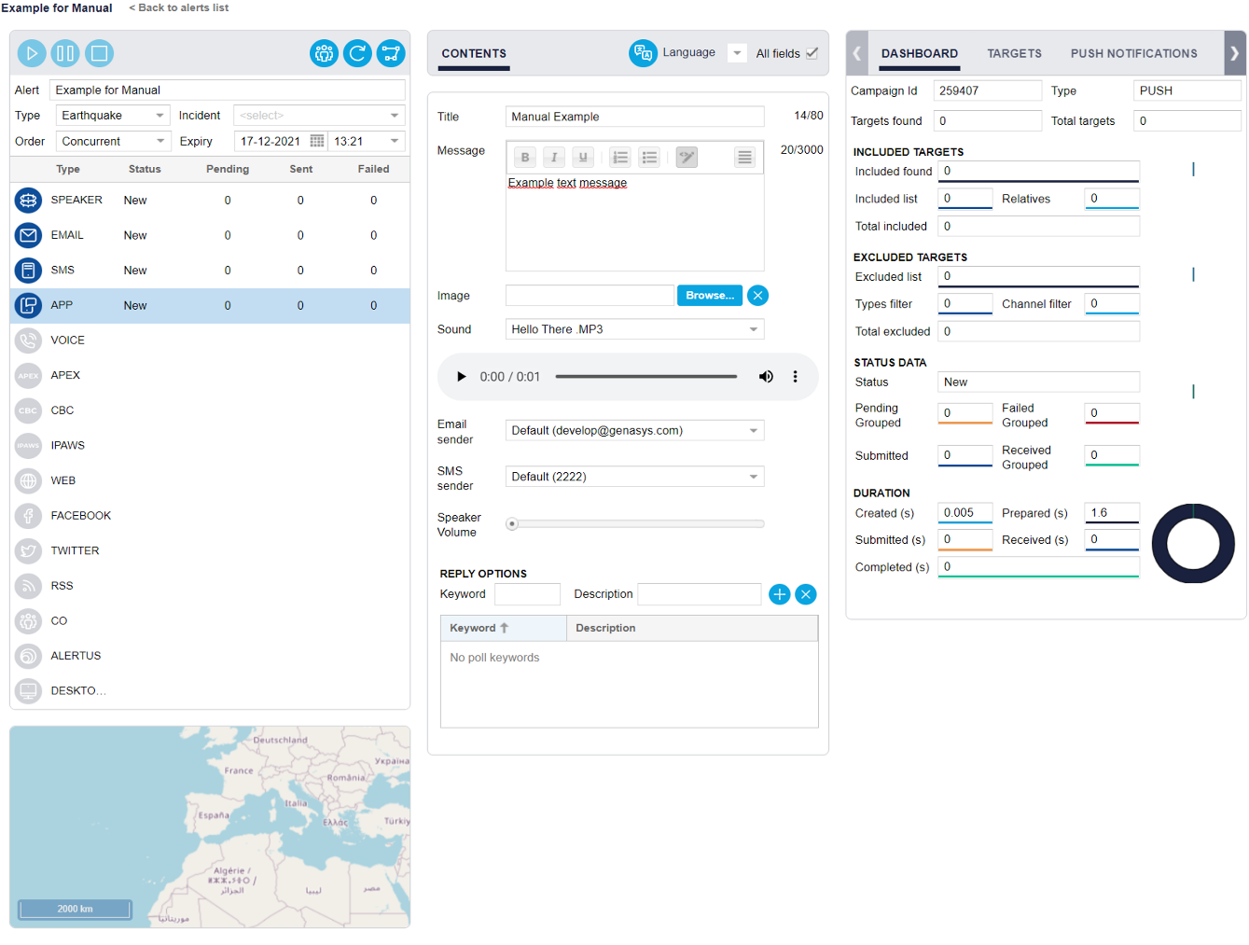This screenshot has width=1249, height=945.
Task: Toggle the All fields checkbox
Action: (812, 53)
